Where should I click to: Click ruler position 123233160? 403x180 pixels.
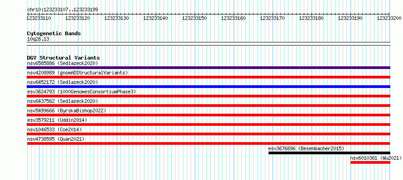(x=233, y=18)
